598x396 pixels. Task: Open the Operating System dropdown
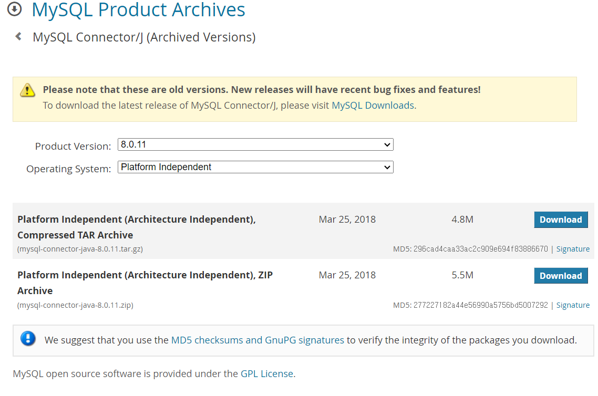[255, 168]
